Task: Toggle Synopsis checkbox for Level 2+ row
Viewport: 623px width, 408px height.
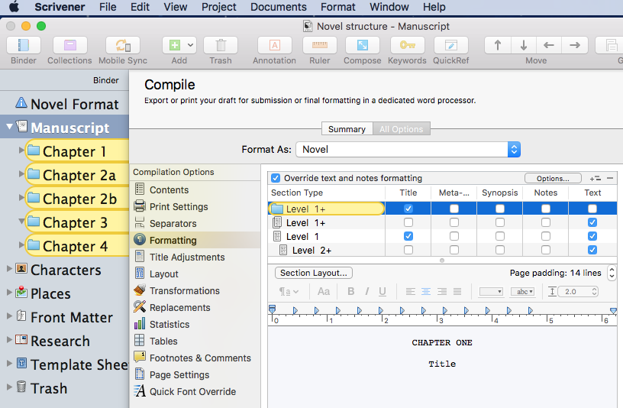Action: point(500,250)
